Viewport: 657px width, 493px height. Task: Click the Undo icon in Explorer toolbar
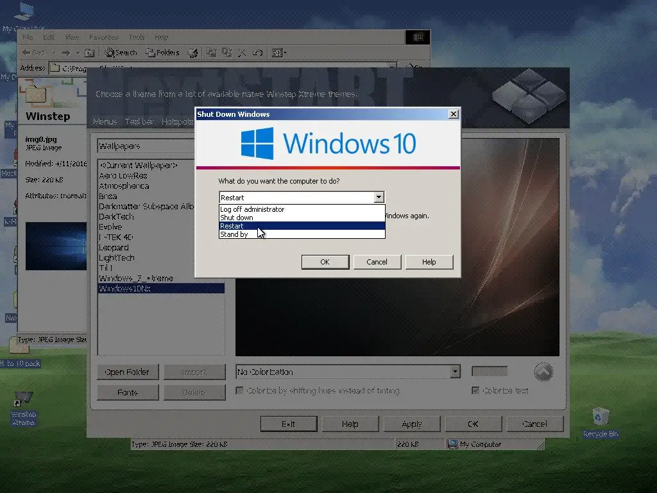coord(258,53)
